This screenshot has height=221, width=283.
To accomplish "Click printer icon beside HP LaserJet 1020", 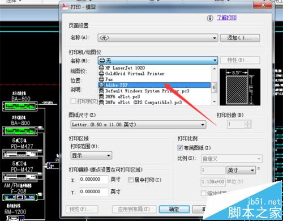I will click(101, 67).
